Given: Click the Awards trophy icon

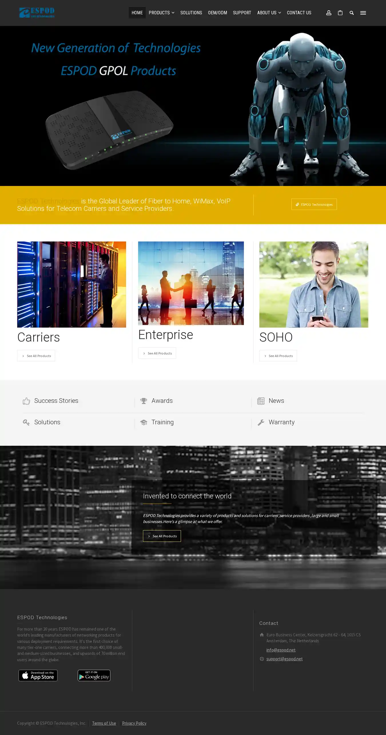Looking at the screenshot, I should pyautogui.click(x=144, y=401).
